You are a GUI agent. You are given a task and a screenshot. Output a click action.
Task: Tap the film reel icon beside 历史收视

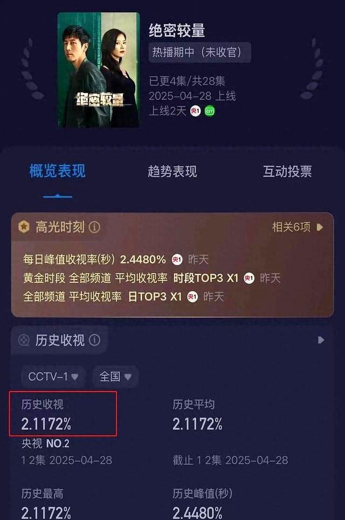24,340
